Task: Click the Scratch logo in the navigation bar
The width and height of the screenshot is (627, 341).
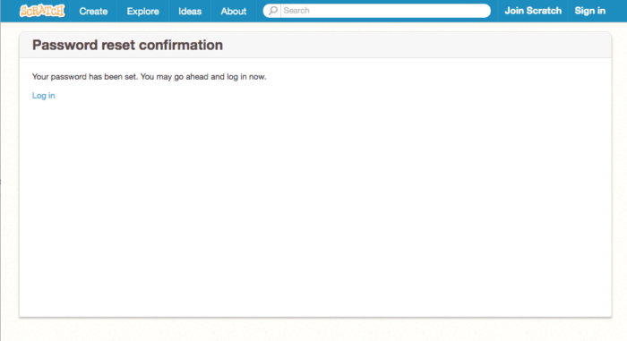Action: (42, 11)
